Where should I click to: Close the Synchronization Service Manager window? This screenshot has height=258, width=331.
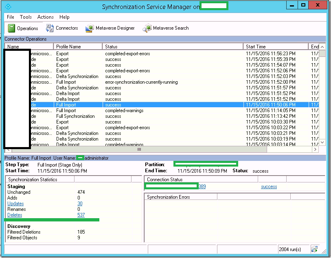pos(318,5)
